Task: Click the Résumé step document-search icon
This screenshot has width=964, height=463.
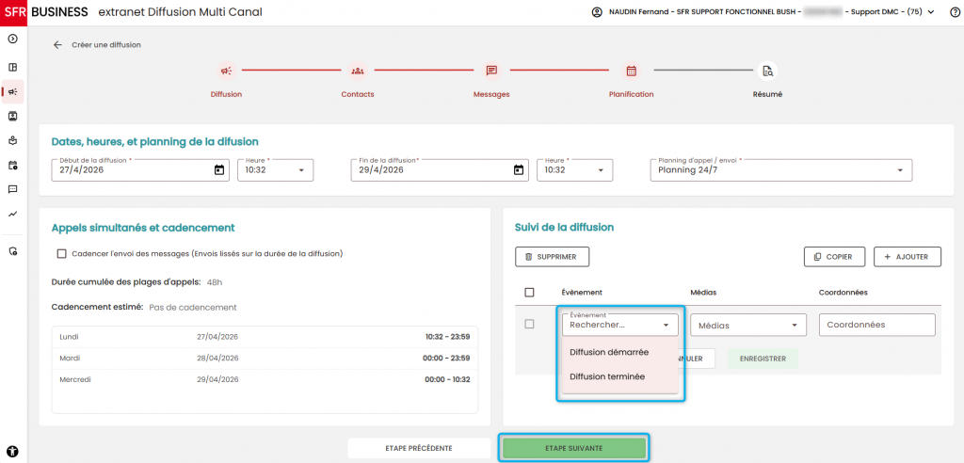Action: pyautogui.click(x=767, y=71)
